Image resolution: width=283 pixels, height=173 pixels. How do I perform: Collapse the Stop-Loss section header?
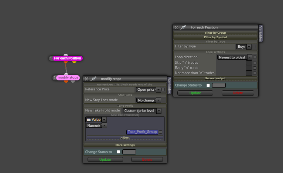tap(125, 95)
